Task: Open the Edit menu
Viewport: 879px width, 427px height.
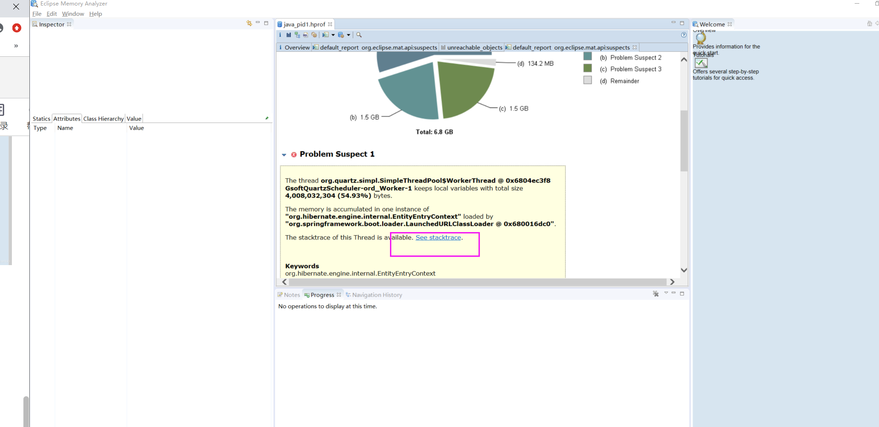Action: 52,14
